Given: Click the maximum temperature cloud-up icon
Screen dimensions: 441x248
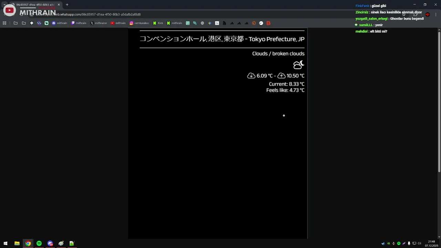Looking at the screenshot, I should pyautogui.click(x=281, y=76).
